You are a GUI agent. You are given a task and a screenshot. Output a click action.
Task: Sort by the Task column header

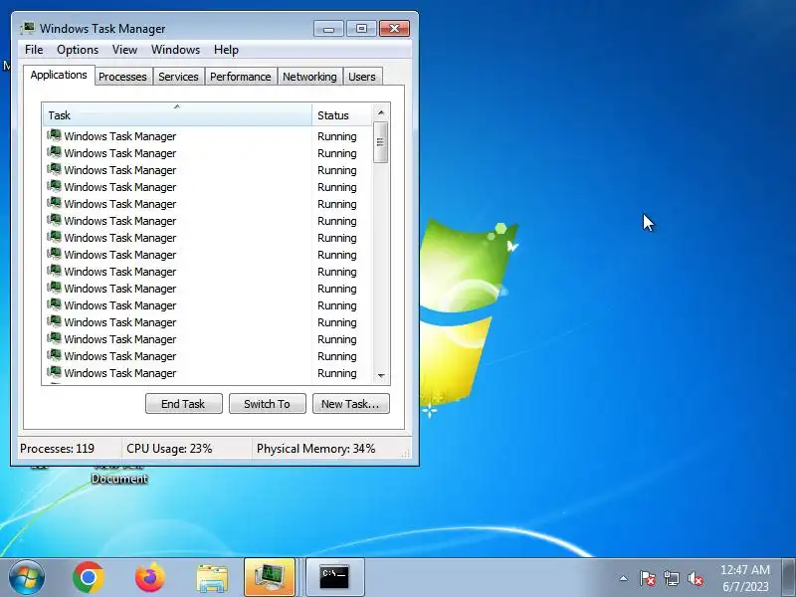click(177, 115)
